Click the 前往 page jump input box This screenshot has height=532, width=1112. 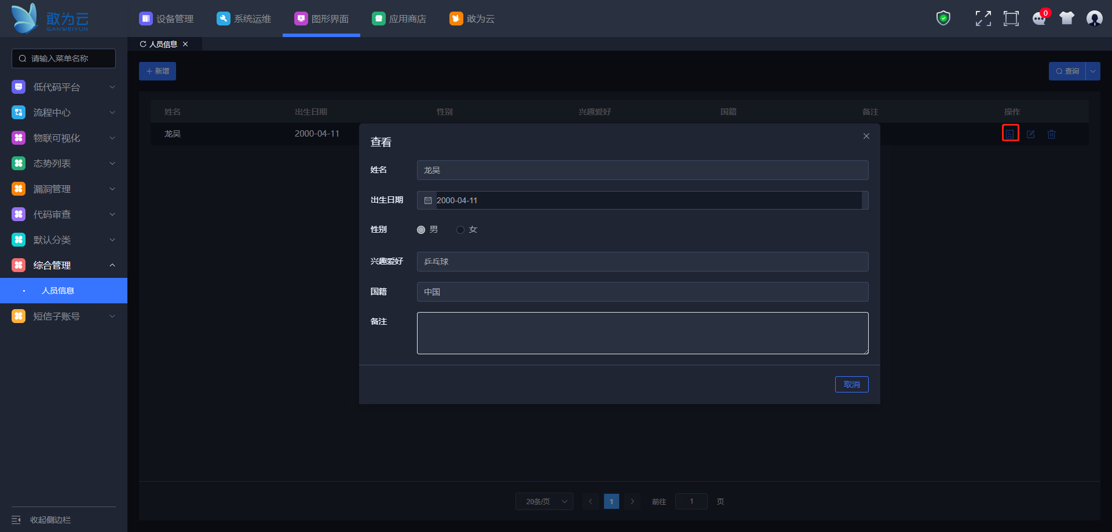coord(692,501)
